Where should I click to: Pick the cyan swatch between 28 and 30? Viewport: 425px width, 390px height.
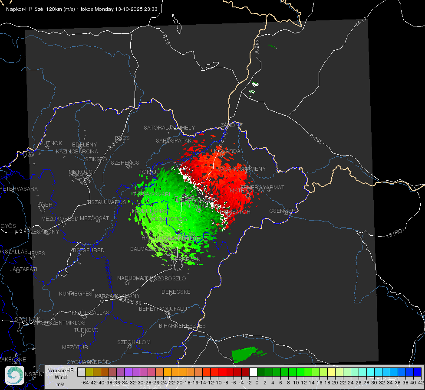pos(371,372)
